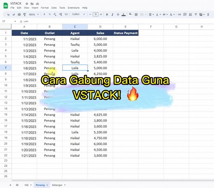Click the Status Payment header cell
214x188 pixels.
tap(126, 33)
